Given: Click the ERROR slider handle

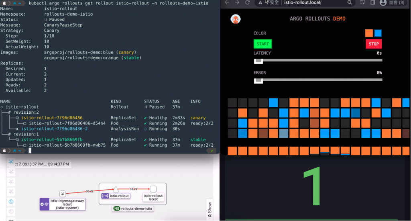Looking at the screenshot, I should pos(258,81).
